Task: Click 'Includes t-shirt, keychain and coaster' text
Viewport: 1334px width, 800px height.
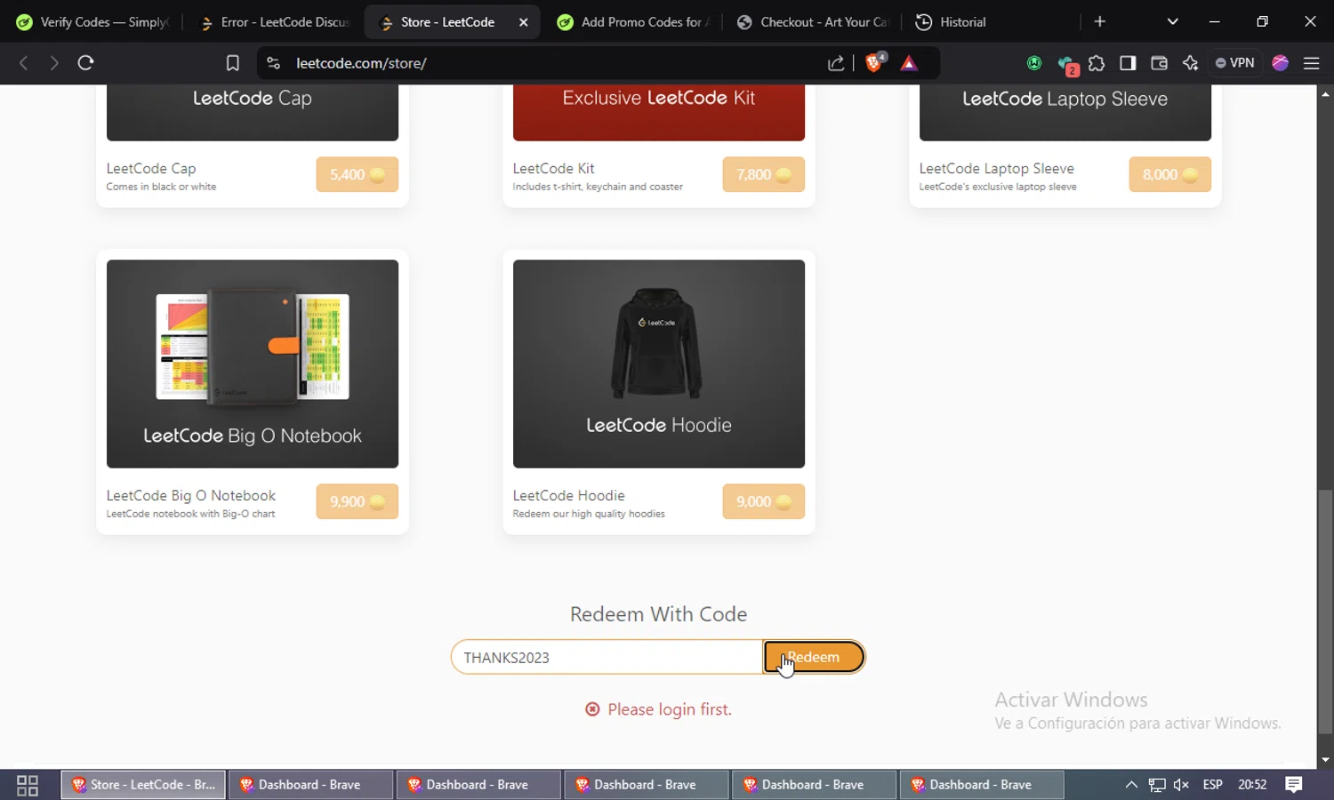Action: (x=598, y=187)
